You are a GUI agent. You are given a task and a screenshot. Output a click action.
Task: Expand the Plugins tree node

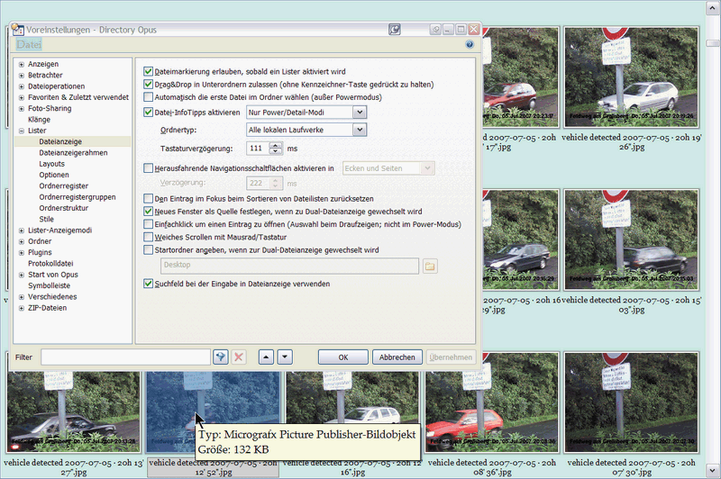click(x=22, y=253)
